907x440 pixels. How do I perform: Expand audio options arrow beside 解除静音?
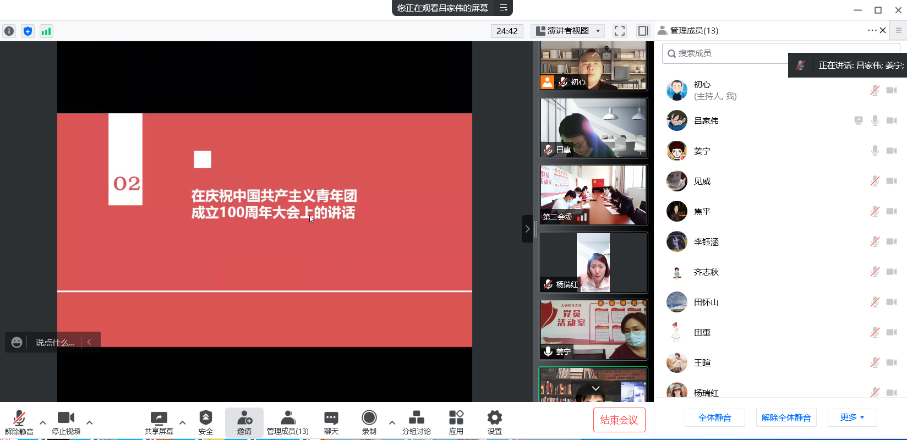43,422
